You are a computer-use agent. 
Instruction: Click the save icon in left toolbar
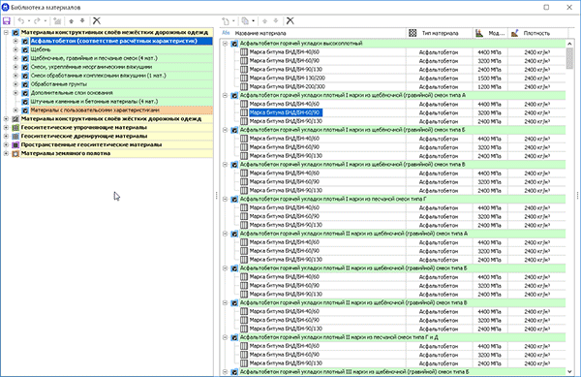(7, 20)
